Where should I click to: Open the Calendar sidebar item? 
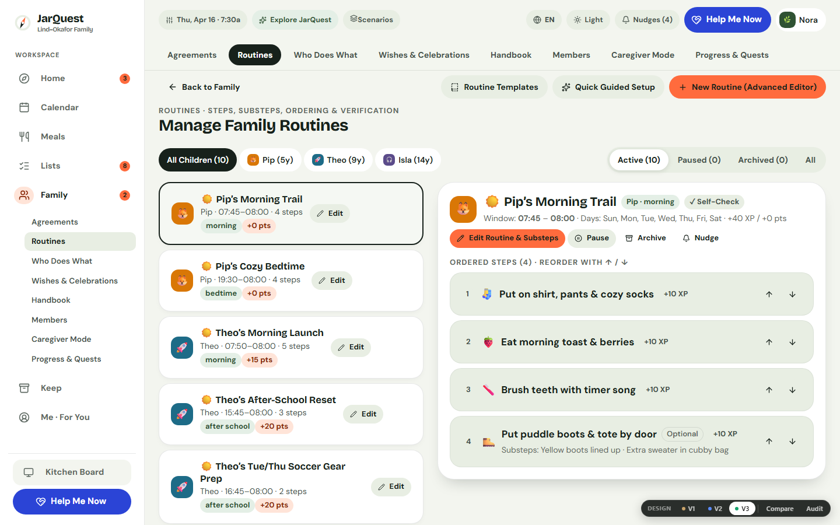75,107
